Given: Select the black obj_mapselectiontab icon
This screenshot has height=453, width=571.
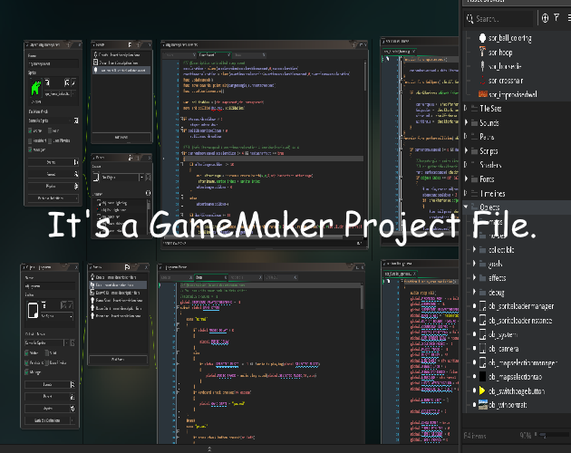Looking at the screenshot, I should (x=482, y=377).
